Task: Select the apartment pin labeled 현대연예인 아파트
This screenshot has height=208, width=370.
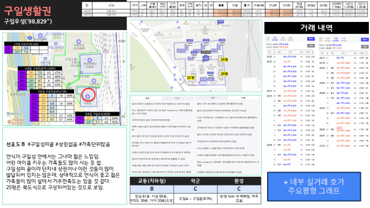Action: [90, 60]
